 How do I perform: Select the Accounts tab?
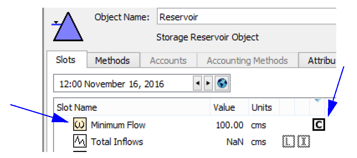point(168,61)
